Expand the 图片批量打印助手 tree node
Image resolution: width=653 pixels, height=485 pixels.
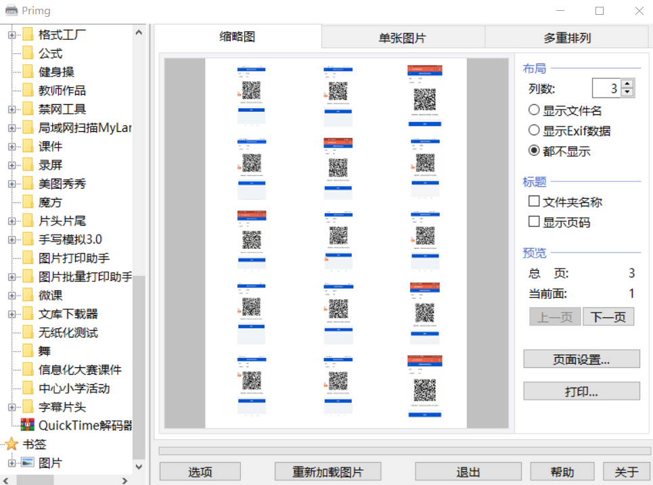(12, 277)
